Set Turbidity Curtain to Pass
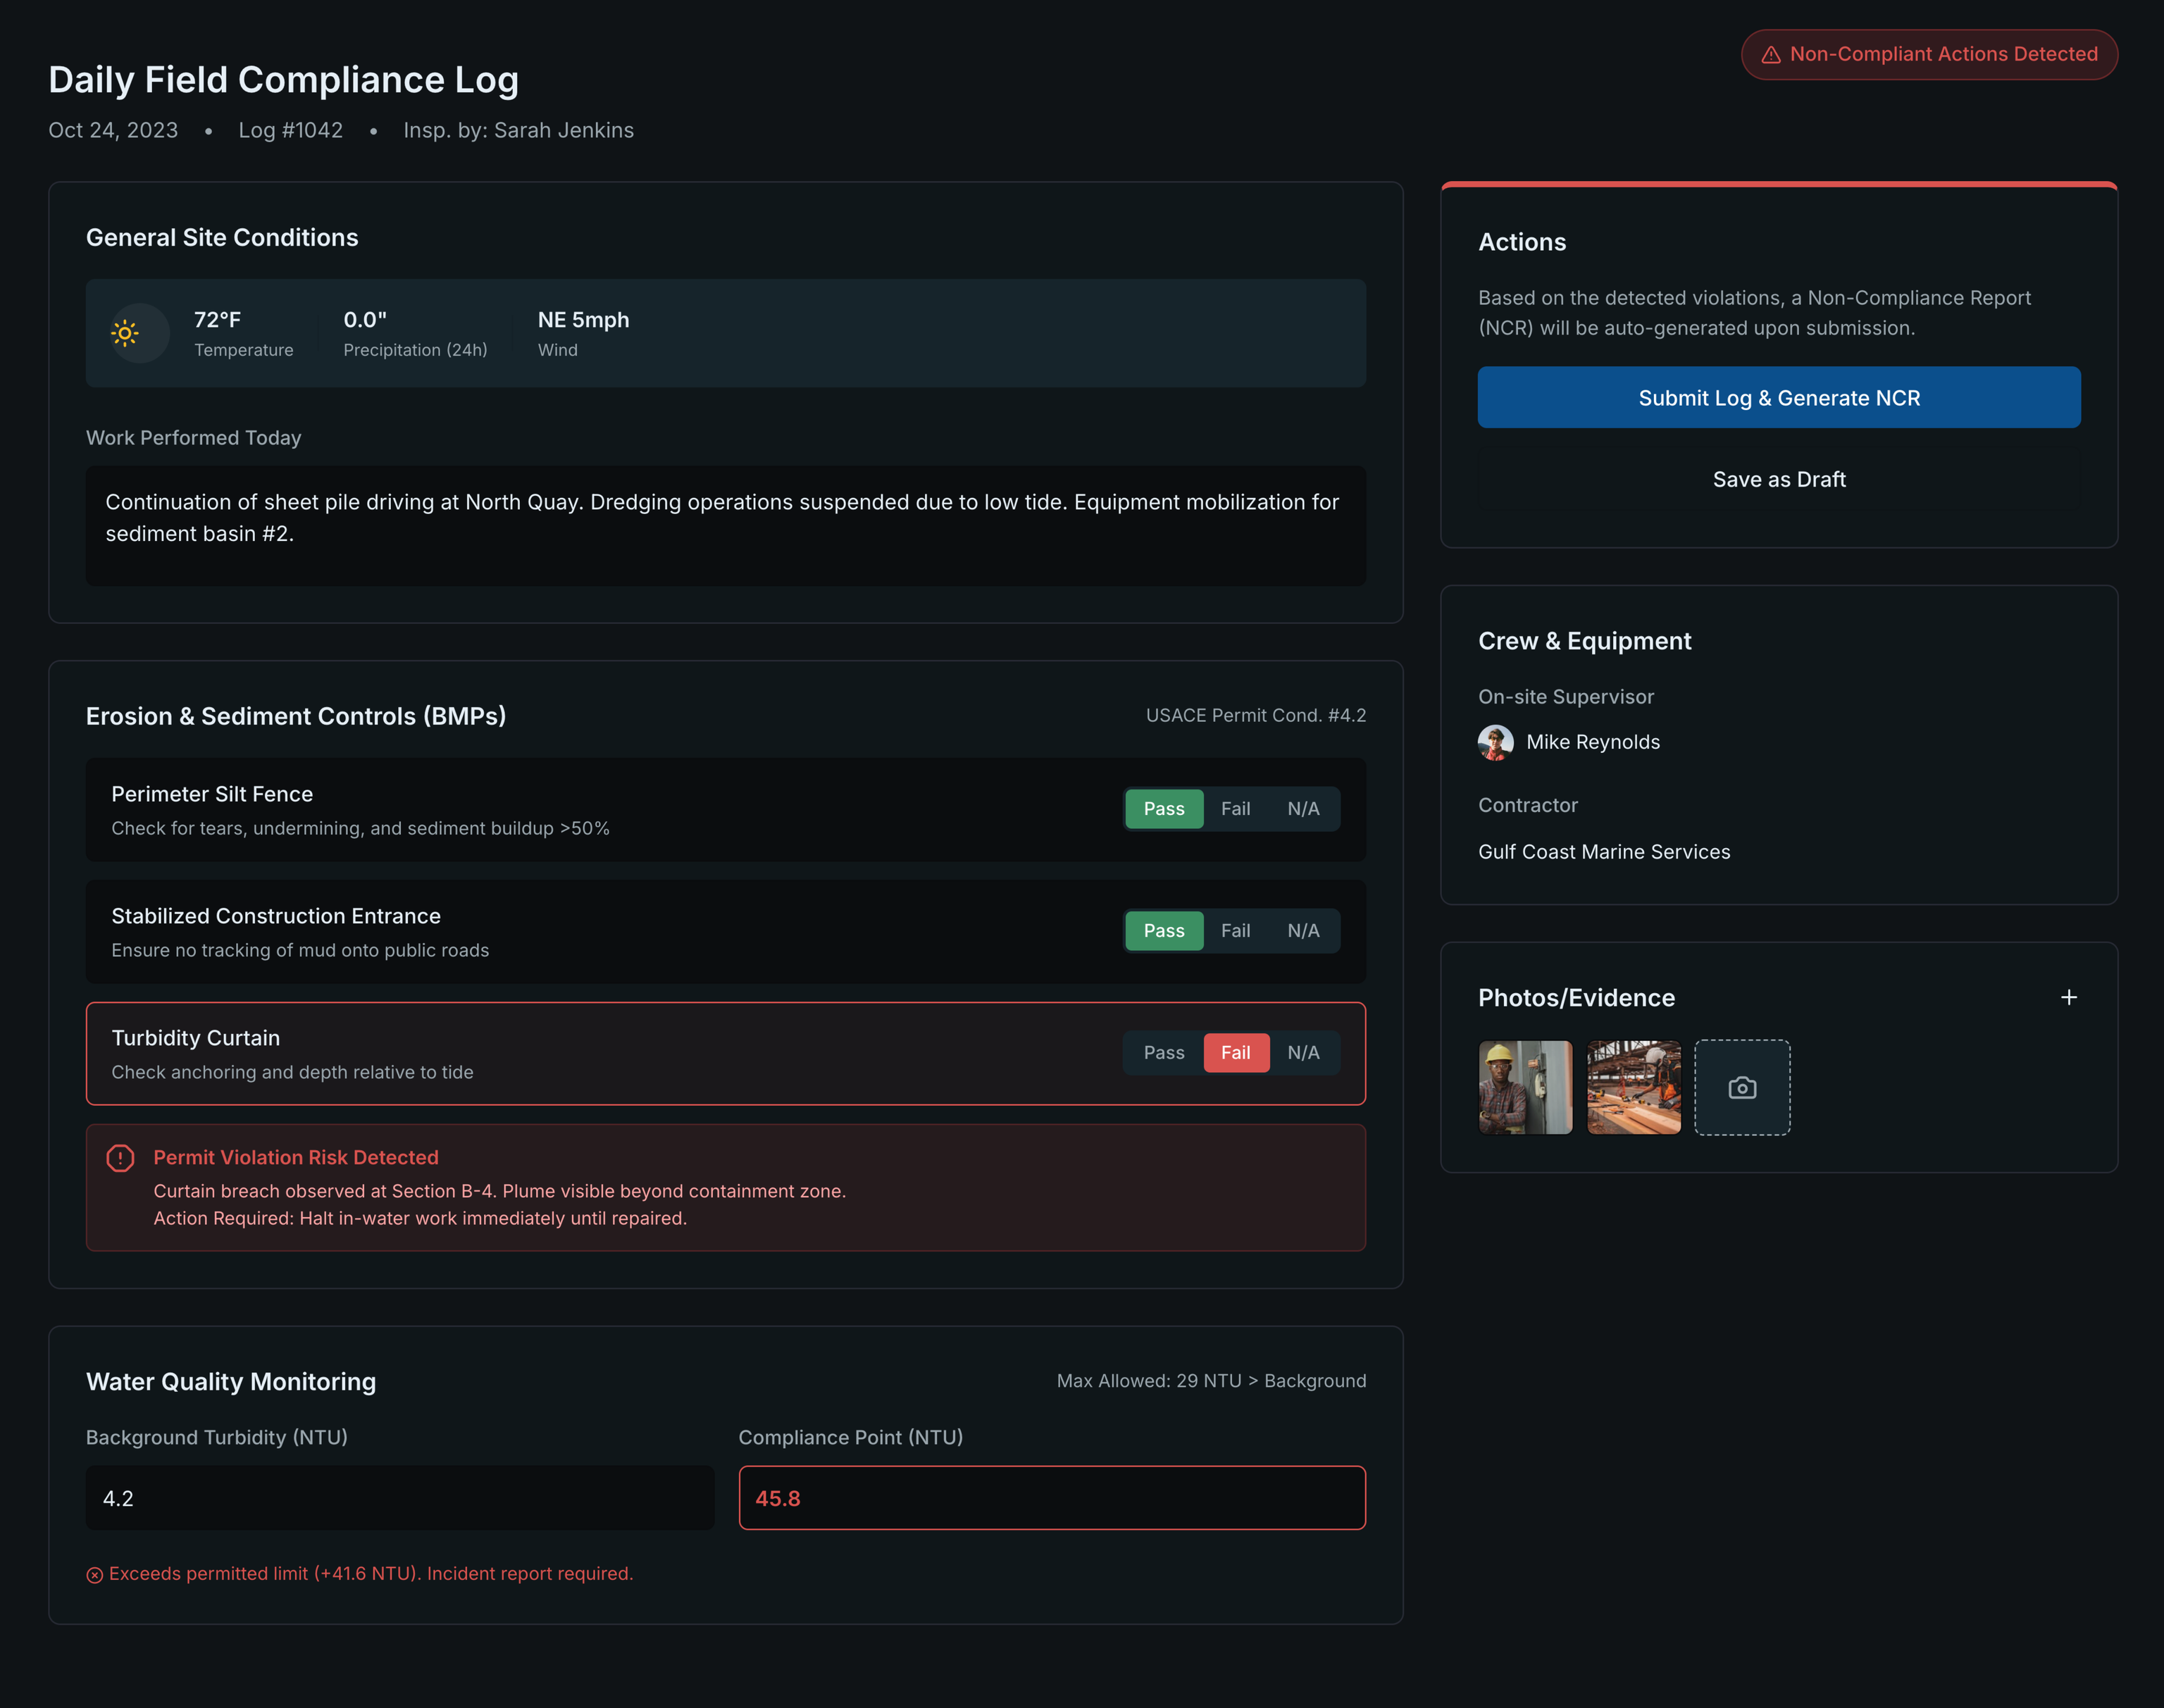Viewport: 2164px width, 1708px height. 1163,1053
